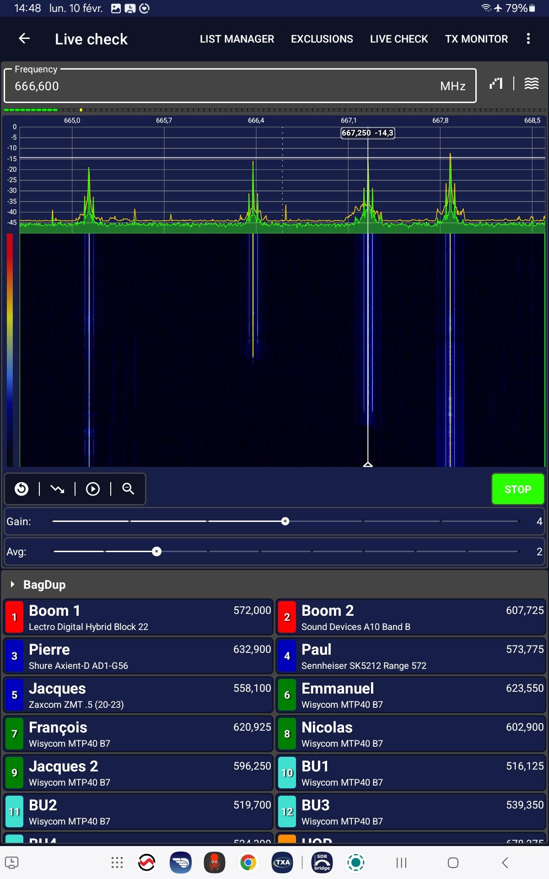Tap the waves icon beside frequency
Image resolution: width=549 pixels, height=879 pixels.
click(531, 83)
